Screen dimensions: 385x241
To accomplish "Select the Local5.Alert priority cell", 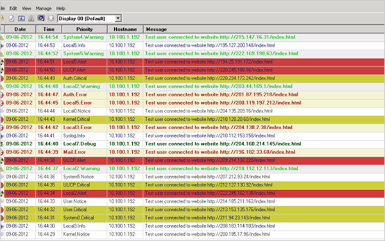I will pos(84,62).
